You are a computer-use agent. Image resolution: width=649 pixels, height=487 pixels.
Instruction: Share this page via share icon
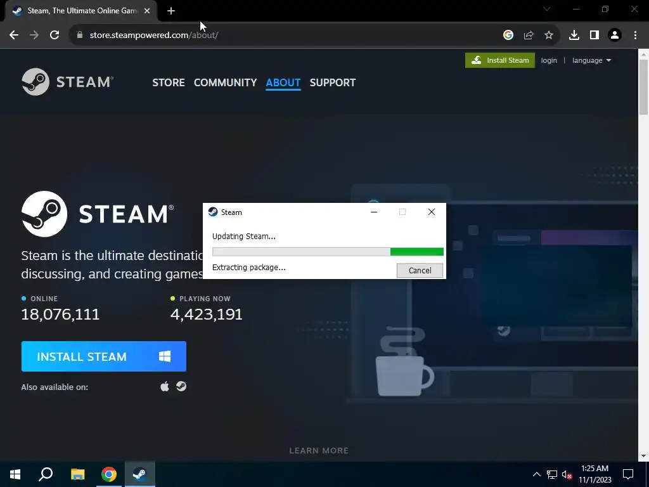pos(529,36)
